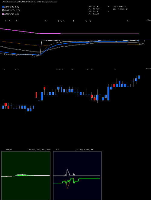Click the 'Pre C: 1.87' value
151x200 pixels.
coord(94,14)
